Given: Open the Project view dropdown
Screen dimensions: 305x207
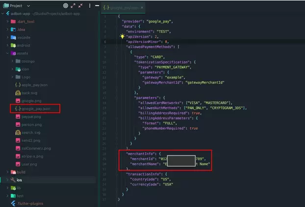Looking at the screenshot, I should [28, 6].
